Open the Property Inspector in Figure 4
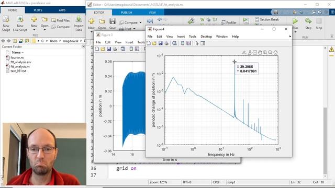This screenshot has height=188, width=335. pos(203,43)
